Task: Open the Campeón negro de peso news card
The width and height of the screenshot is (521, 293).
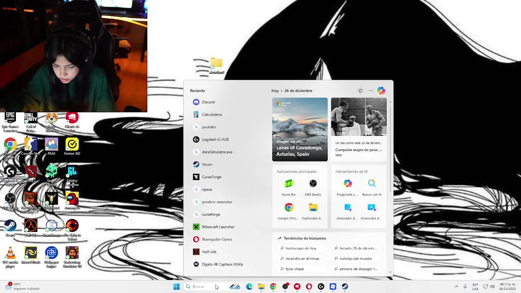Action: (x=359, y=129)
